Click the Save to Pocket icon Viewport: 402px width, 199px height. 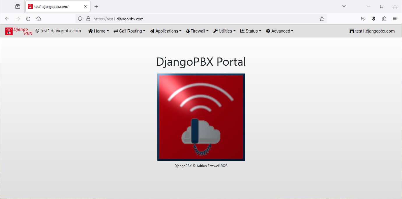coord(363,19)
